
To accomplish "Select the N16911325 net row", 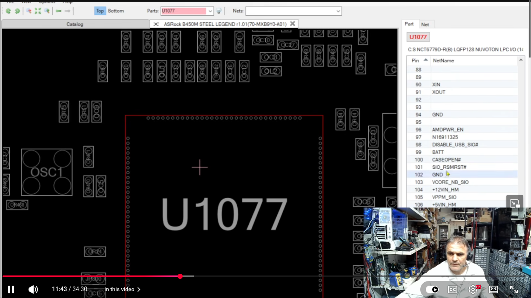I will click(462, 137).
